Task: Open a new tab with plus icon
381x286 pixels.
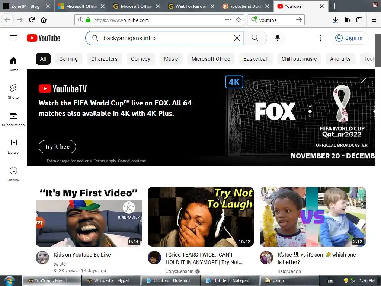Action: [334, 6]
